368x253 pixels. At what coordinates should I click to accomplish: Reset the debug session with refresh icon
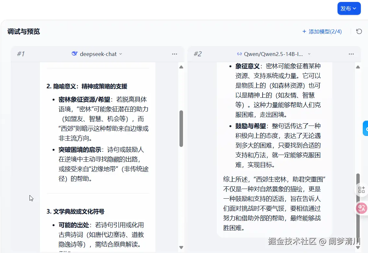click(x=359, y=31)
